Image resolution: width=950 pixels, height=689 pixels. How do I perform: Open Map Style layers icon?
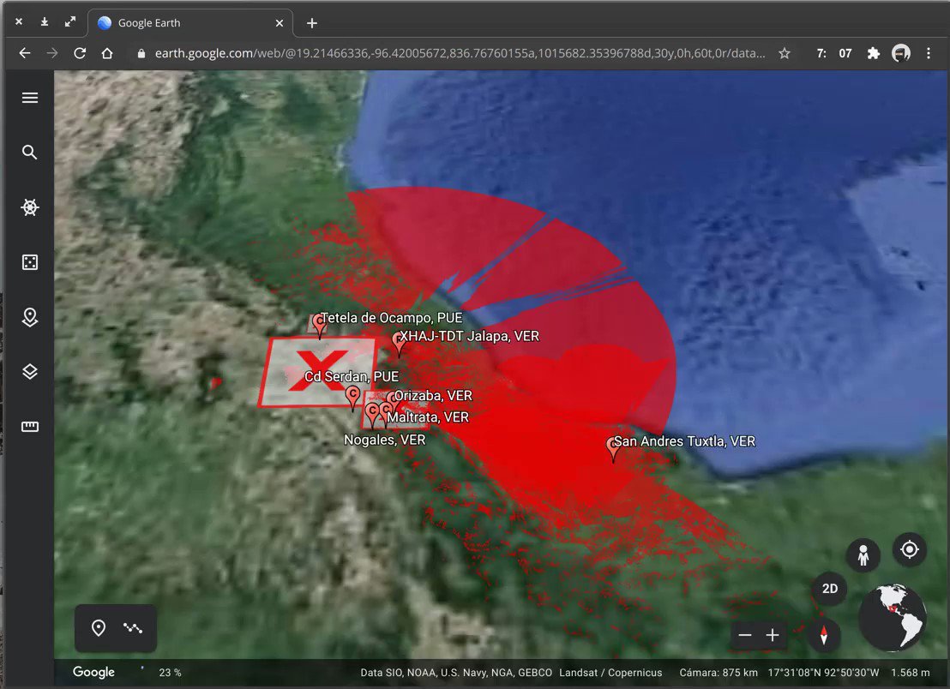pyautogui.click(x=30, y=372)
